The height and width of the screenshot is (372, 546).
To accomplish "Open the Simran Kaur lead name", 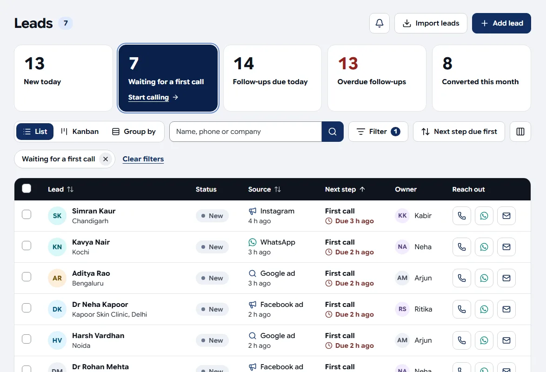I will 93,211.
